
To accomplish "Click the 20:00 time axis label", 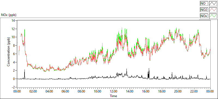I will pyautogui.click(x=178, y=91).
